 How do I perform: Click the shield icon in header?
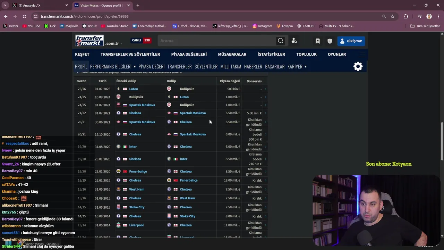coord(330,41)
